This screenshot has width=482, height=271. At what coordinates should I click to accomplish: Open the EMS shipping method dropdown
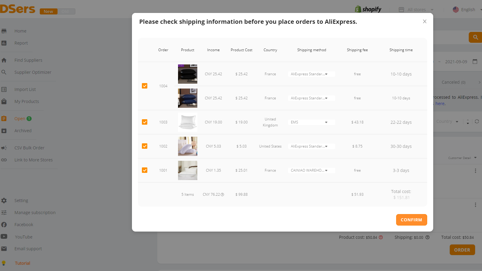pyautogui.click(x=311, y=122)
